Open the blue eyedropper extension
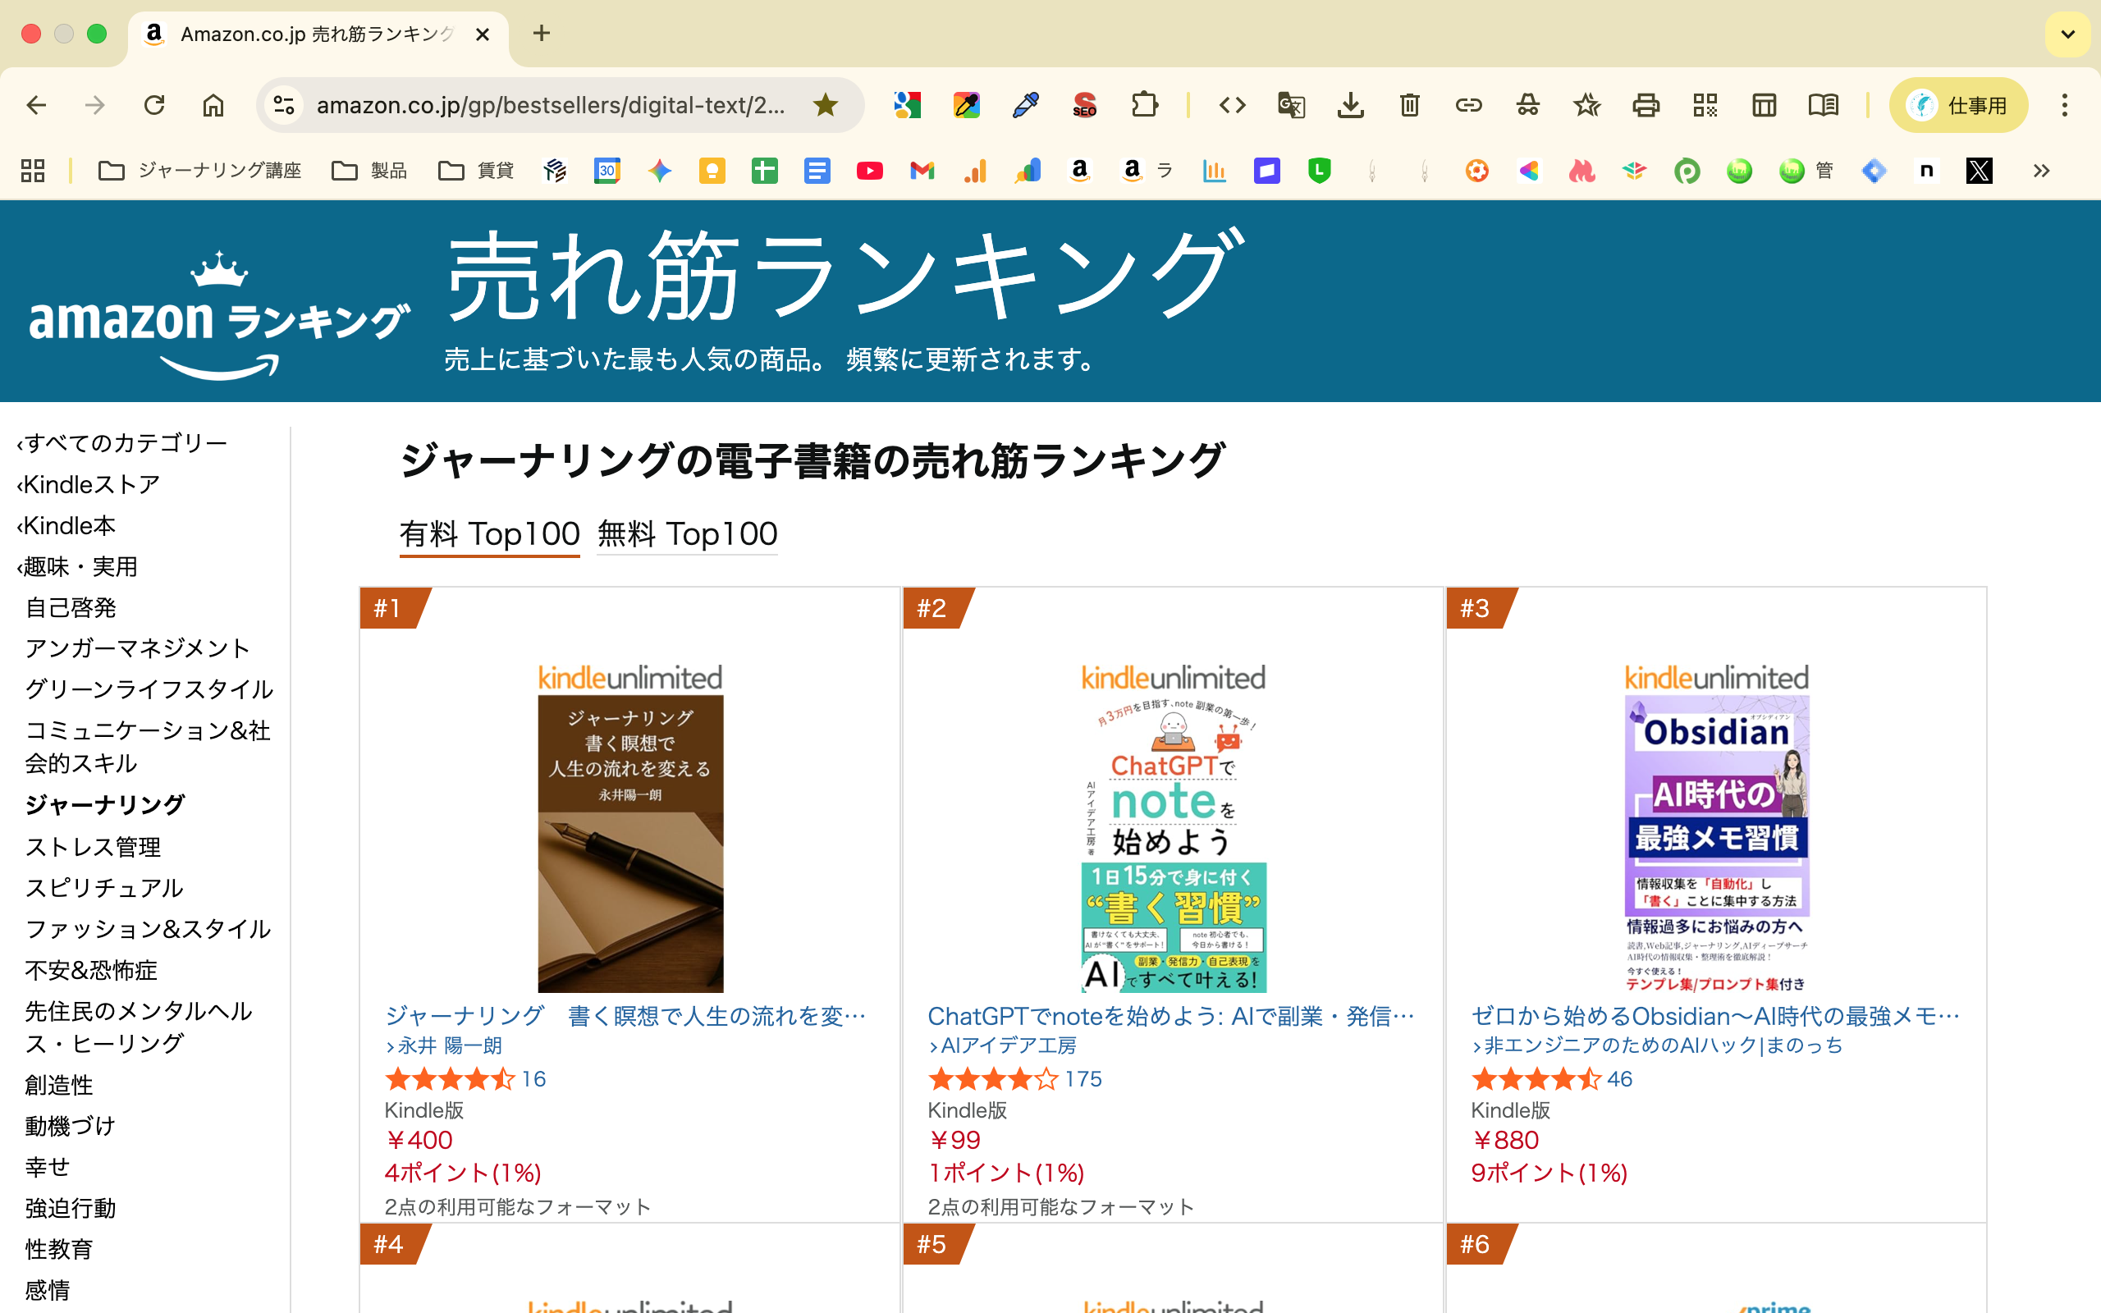 pyautogui.click(x=1025, y=105)
